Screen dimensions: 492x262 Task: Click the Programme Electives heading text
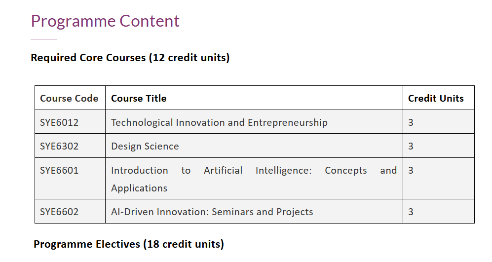(129, 244)
